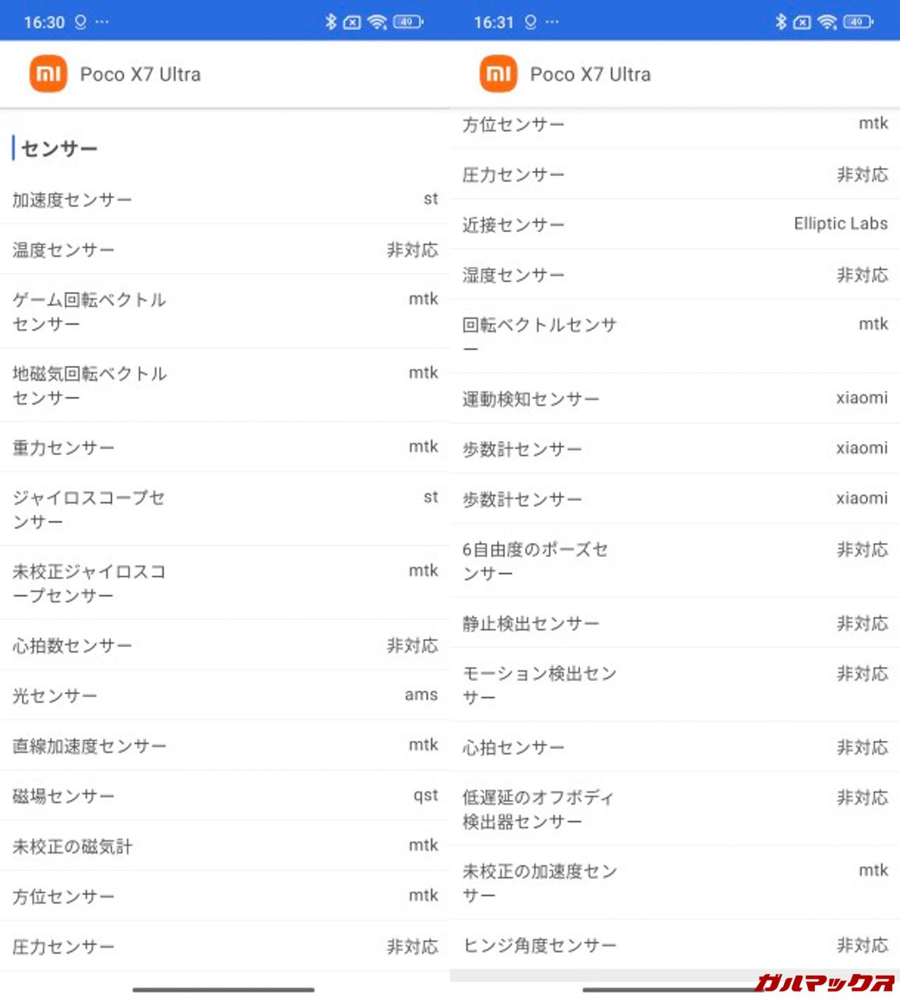Tap the 心拍数センサー row
The width and height of the screenshot is (900, 1001).
pyautogui.click(x=225, y=645)
